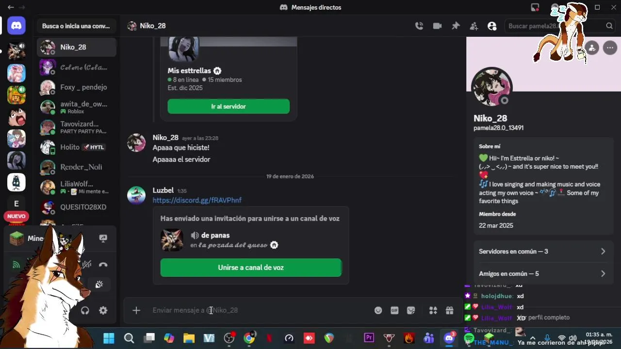The width and height of the screenshot is (621, 349).
Task: Open the discord.gg/fRAVPhnf invite link
Action: 197,200
